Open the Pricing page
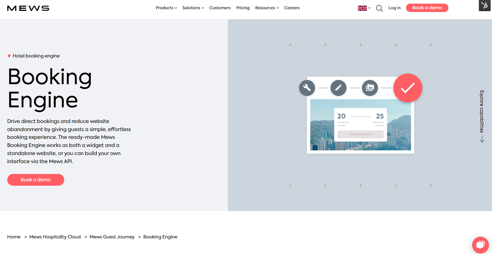The width and height of the screenshot is (492, 254). click(x=243, y=8)
